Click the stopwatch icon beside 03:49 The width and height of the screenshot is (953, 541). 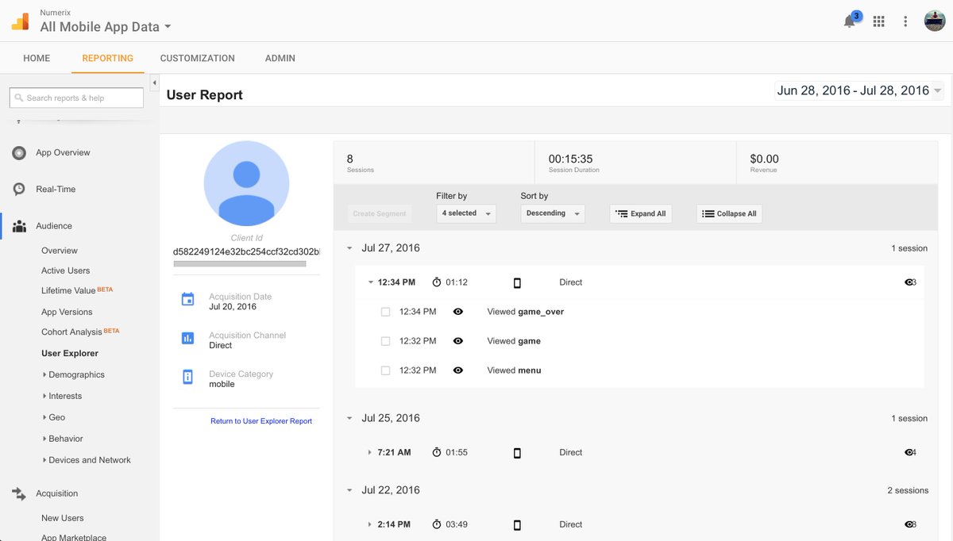(x=437, y=524)
